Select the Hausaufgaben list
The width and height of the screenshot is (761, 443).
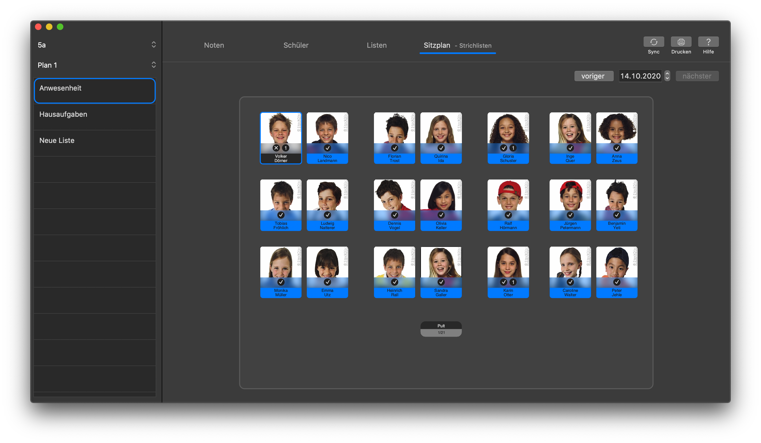pos(95,115)
